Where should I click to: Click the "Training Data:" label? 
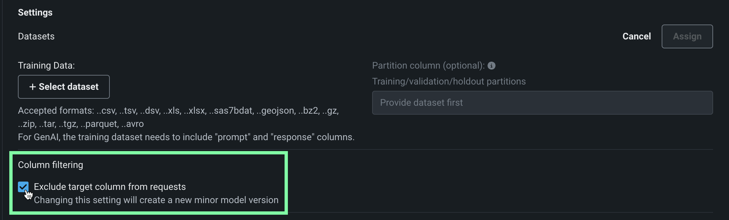point(46,66)
